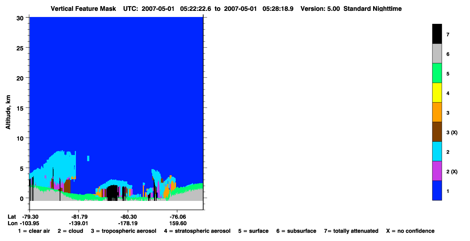Click the '2 = cloud' legend text

[70, 231]
